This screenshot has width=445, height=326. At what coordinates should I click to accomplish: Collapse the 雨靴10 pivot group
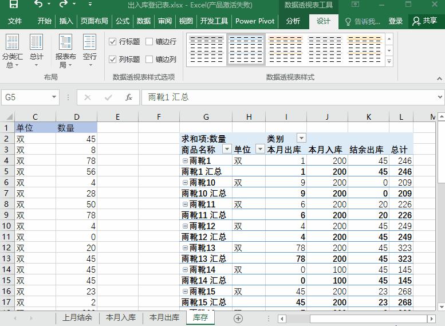click(185, 183)
